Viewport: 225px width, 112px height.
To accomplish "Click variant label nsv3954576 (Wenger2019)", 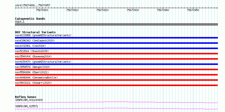I will pos(33,67).
